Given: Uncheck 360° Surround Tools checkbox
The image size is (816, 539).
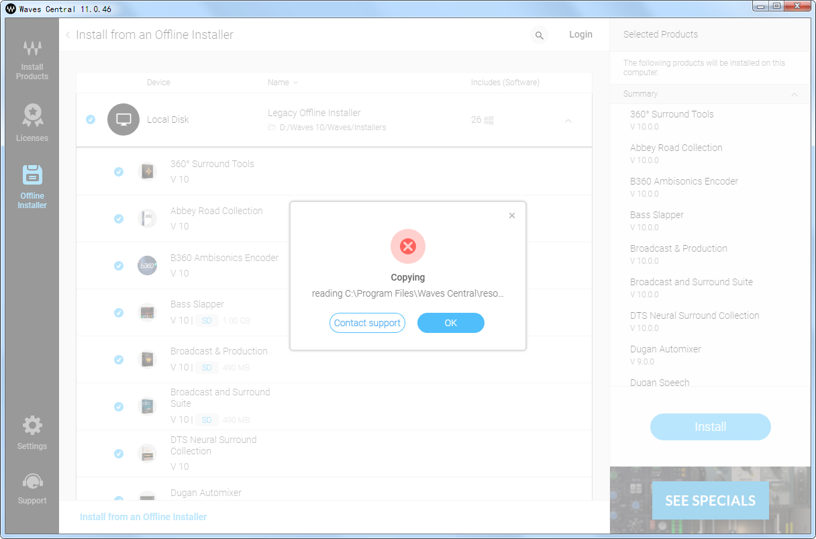Looking at the screenshot, I should (119, 172).
